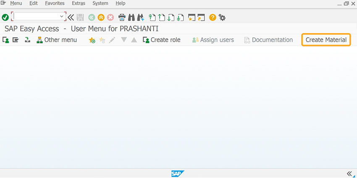Open Customize Local Layout gear icon
The image size is (357, 178).
[222, 18]
